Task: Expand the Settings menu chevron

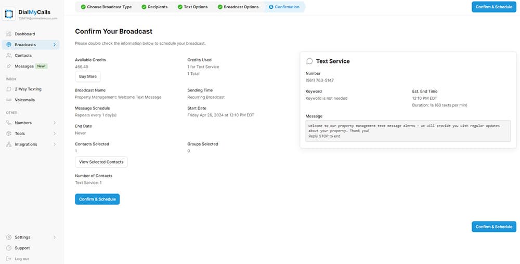Action: point(55,237)
